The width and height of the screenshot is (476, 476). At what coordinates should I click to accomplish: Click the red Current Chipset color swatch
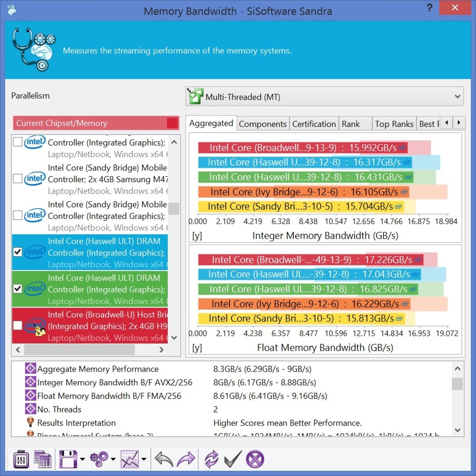click(x=172, y=123)
